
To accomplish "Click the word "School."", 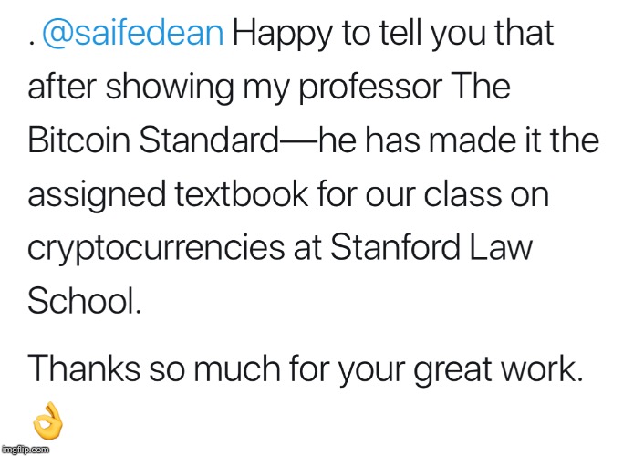I will click(85, 300).
